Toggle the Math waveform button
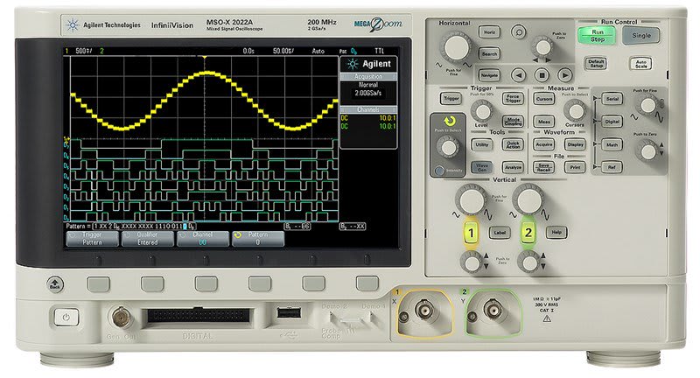Viewport: 700px width, 378px height. (x=612, y=144)
